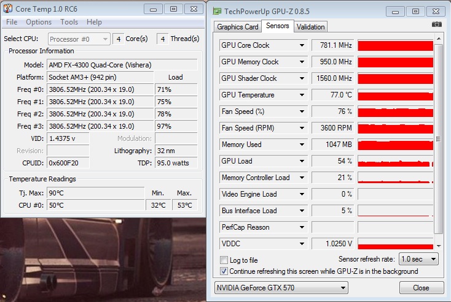
Task: Click the GPU Load history graph
Action: coord(396,161)
